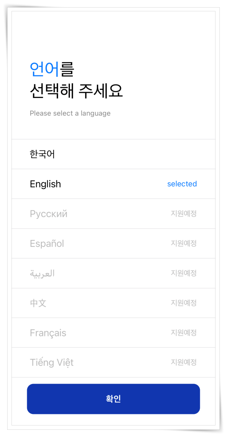Select the Arabic العربية language row
Image resolution: width=227 pixels, height=437 pixels.
[113, 273]
